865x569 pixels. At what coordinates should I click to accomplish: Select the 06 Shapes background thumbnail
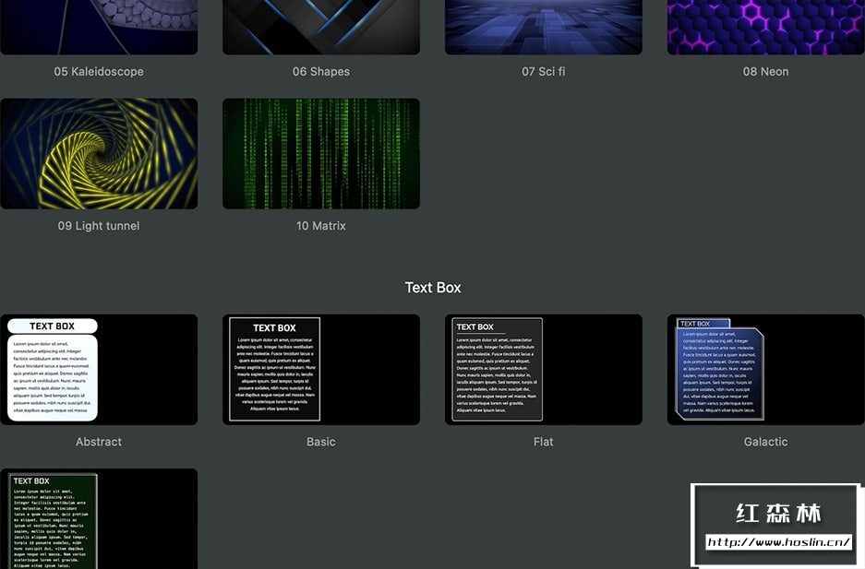(x=321, y=27)
